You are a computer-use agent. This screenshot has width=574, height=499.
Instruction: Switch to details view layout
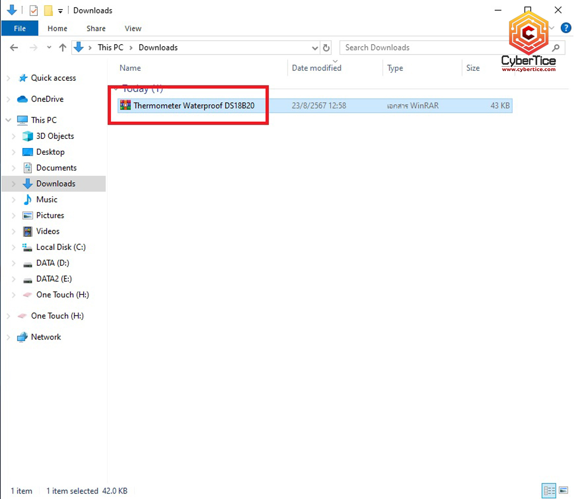point(549,491)
